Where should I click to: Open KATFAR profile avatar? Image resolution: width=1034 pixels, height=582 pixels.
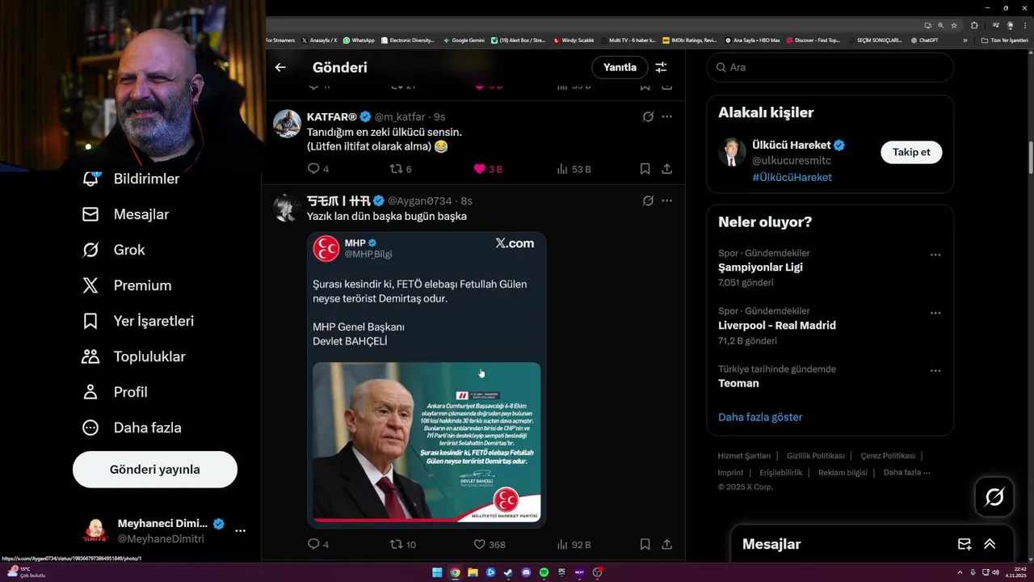(287, 123)
